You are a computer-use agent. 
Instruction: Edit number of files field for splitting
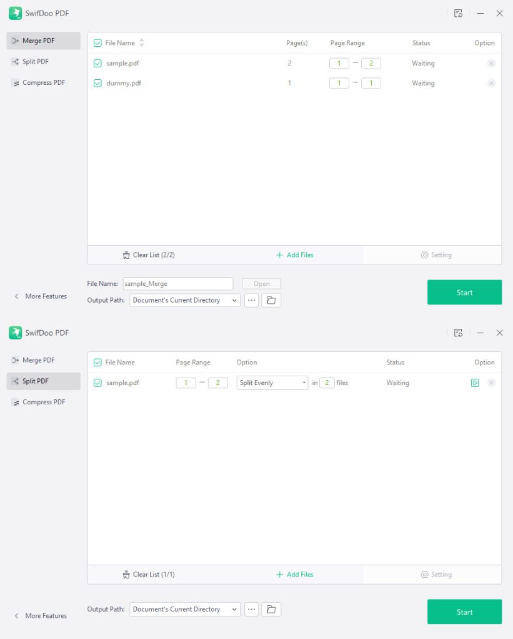327,383
